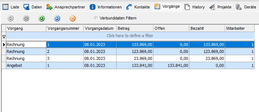
Task: Go to previous record navigation button
Action: coord(26,19)
